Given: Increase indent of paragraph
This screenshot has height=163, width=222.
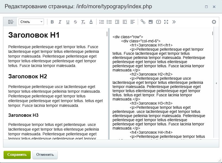Looking at the screenshot, I should click(117, 22).
